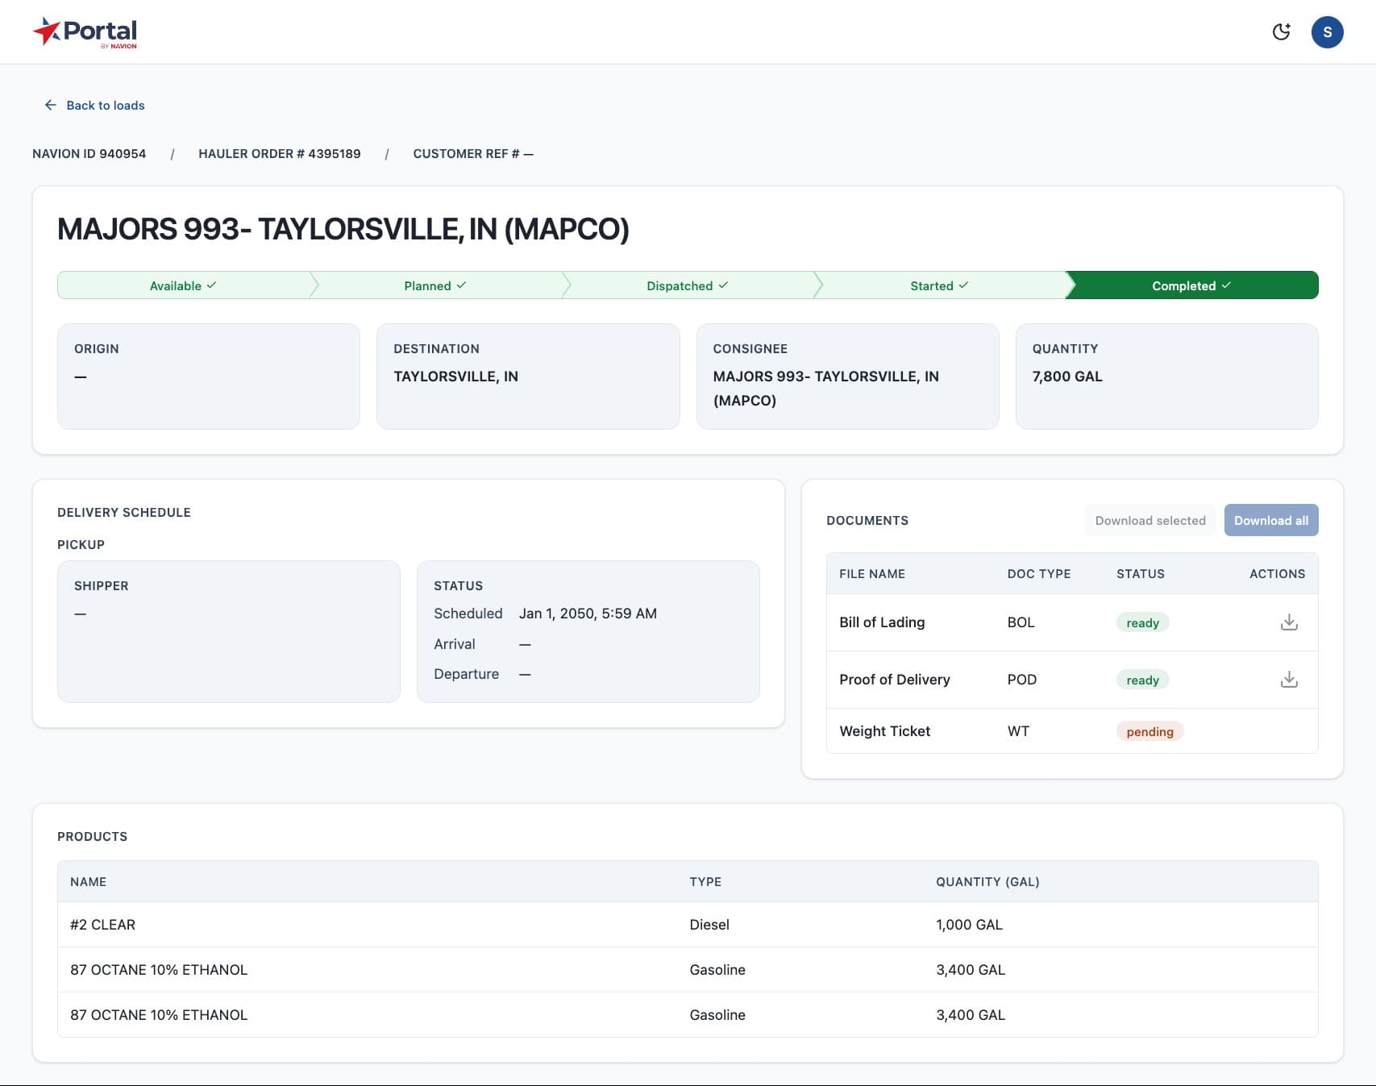This screenshot has width=1376, height=1086.
Task: Click scheduled date Jan 1, 2050, 5:59 AM
Action: click(588, 614)
